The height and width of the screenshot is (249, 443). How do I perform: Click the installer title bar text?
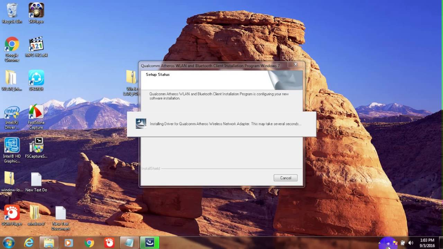(210, 65)
